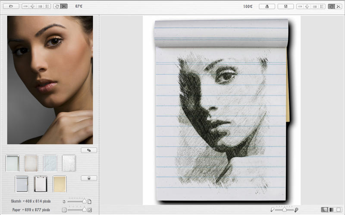Screen dimensions: 345x215
Task: Select the yellow parchment paper thumbnail
Action: (60, 184)
